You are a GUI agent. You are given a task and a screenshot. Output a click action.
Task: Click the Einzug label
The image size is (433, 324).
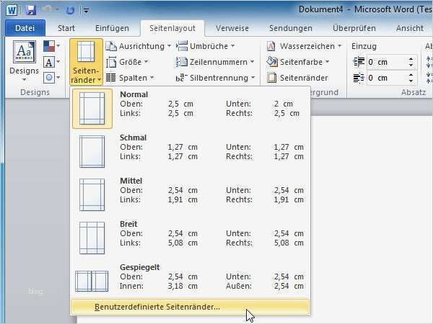[364, 46]
